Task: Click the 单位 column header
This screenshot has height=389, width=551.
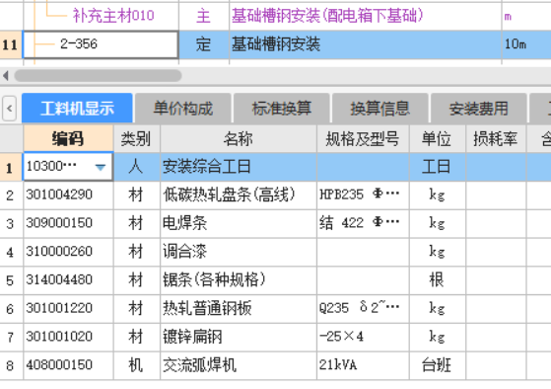Action: 438,138
